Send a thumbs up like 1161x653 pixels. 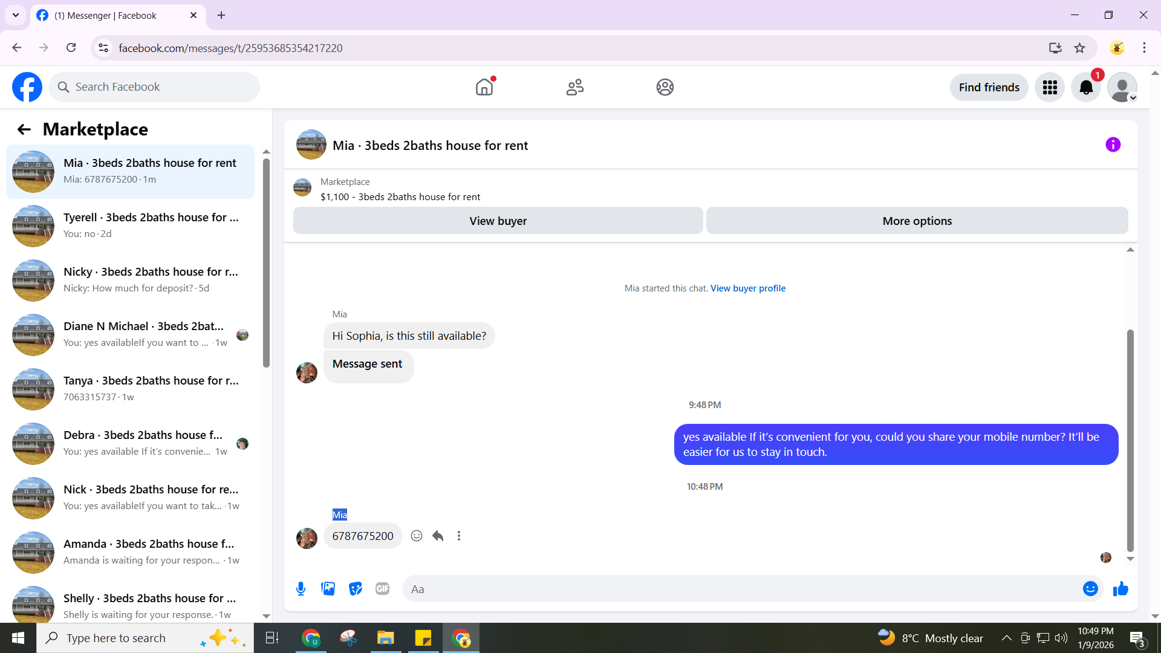(x=1120, y=589)
